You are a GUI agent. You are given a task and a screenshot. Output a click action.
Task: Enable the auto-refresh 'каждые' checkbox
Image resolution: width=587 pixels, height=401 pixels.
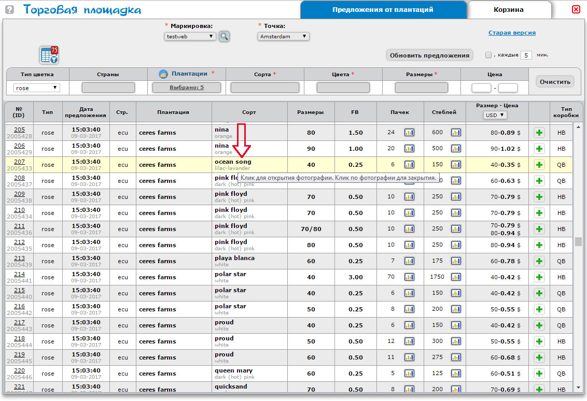coord(488,55)
